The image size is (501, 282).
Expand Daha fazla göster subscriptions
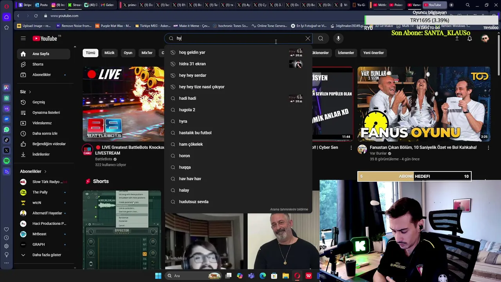(x=43, y=255)
